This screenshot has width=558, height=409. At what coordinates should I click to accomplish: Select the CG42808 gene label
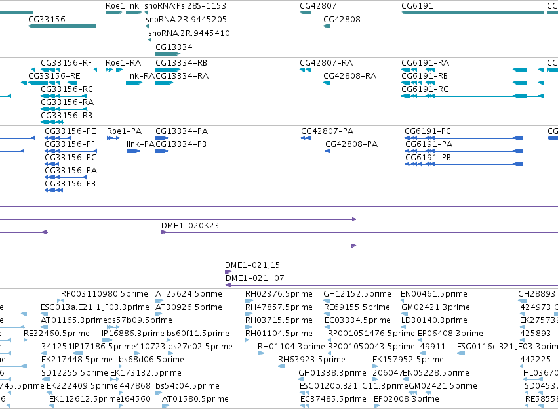(x=342, y=19)
